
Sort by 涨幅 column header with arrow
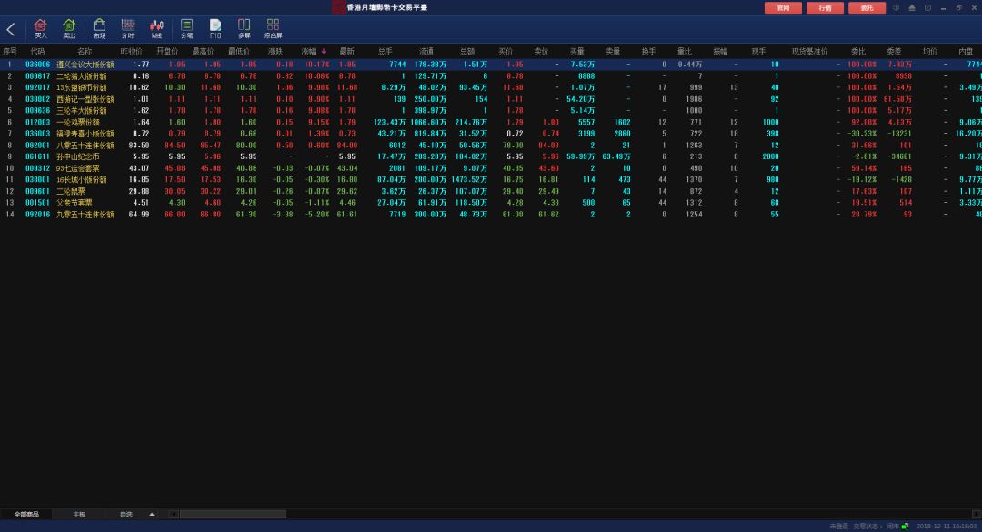(313, 52)
